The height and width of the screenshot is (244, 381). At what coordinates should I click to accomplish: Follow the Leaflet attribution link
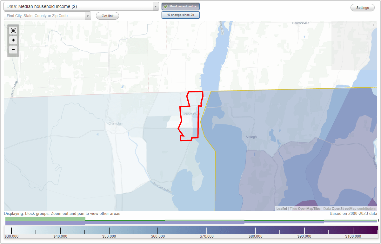coord(281,209)
